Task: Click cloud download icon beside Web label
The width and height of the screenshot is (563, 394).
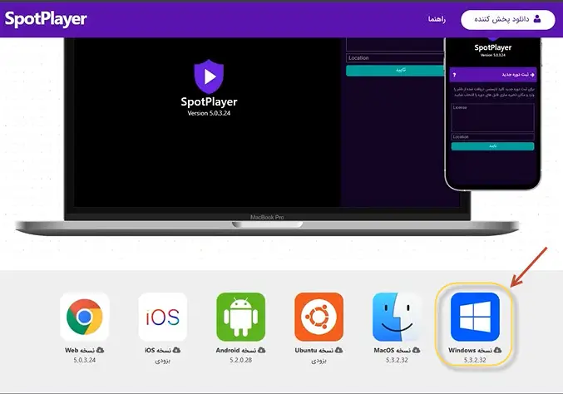Action: (x=100, y=350)
